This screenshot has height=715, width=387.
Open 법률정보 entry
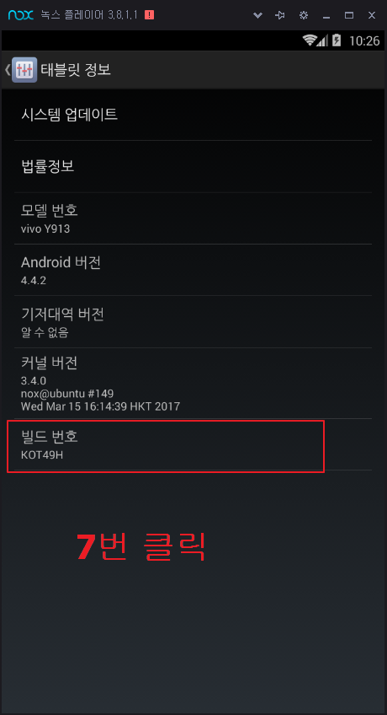193,166
